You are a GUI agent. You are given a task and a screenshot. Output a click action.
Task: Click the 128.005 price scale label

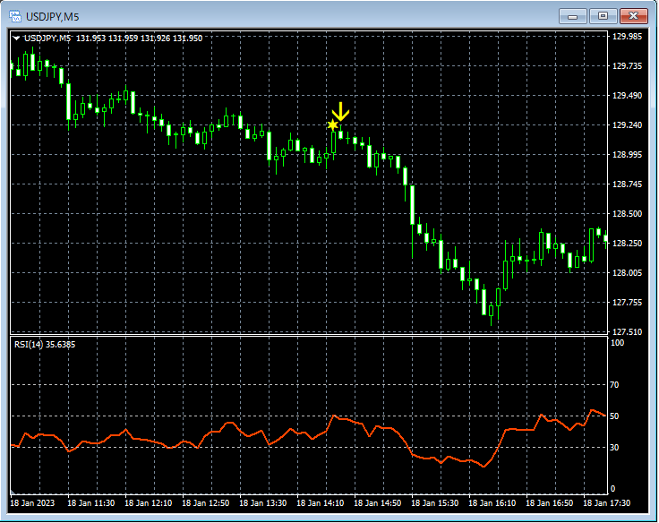coord(627,273)
